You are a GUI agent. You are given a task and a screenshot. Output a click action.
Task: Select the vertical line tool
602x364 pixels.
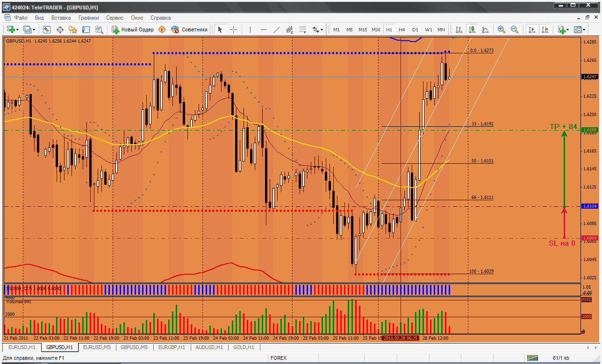point(250,29)
